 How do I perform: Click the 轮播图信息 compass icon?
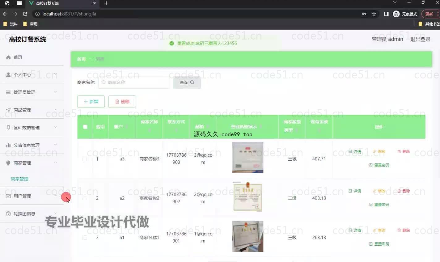pos(8,214)
